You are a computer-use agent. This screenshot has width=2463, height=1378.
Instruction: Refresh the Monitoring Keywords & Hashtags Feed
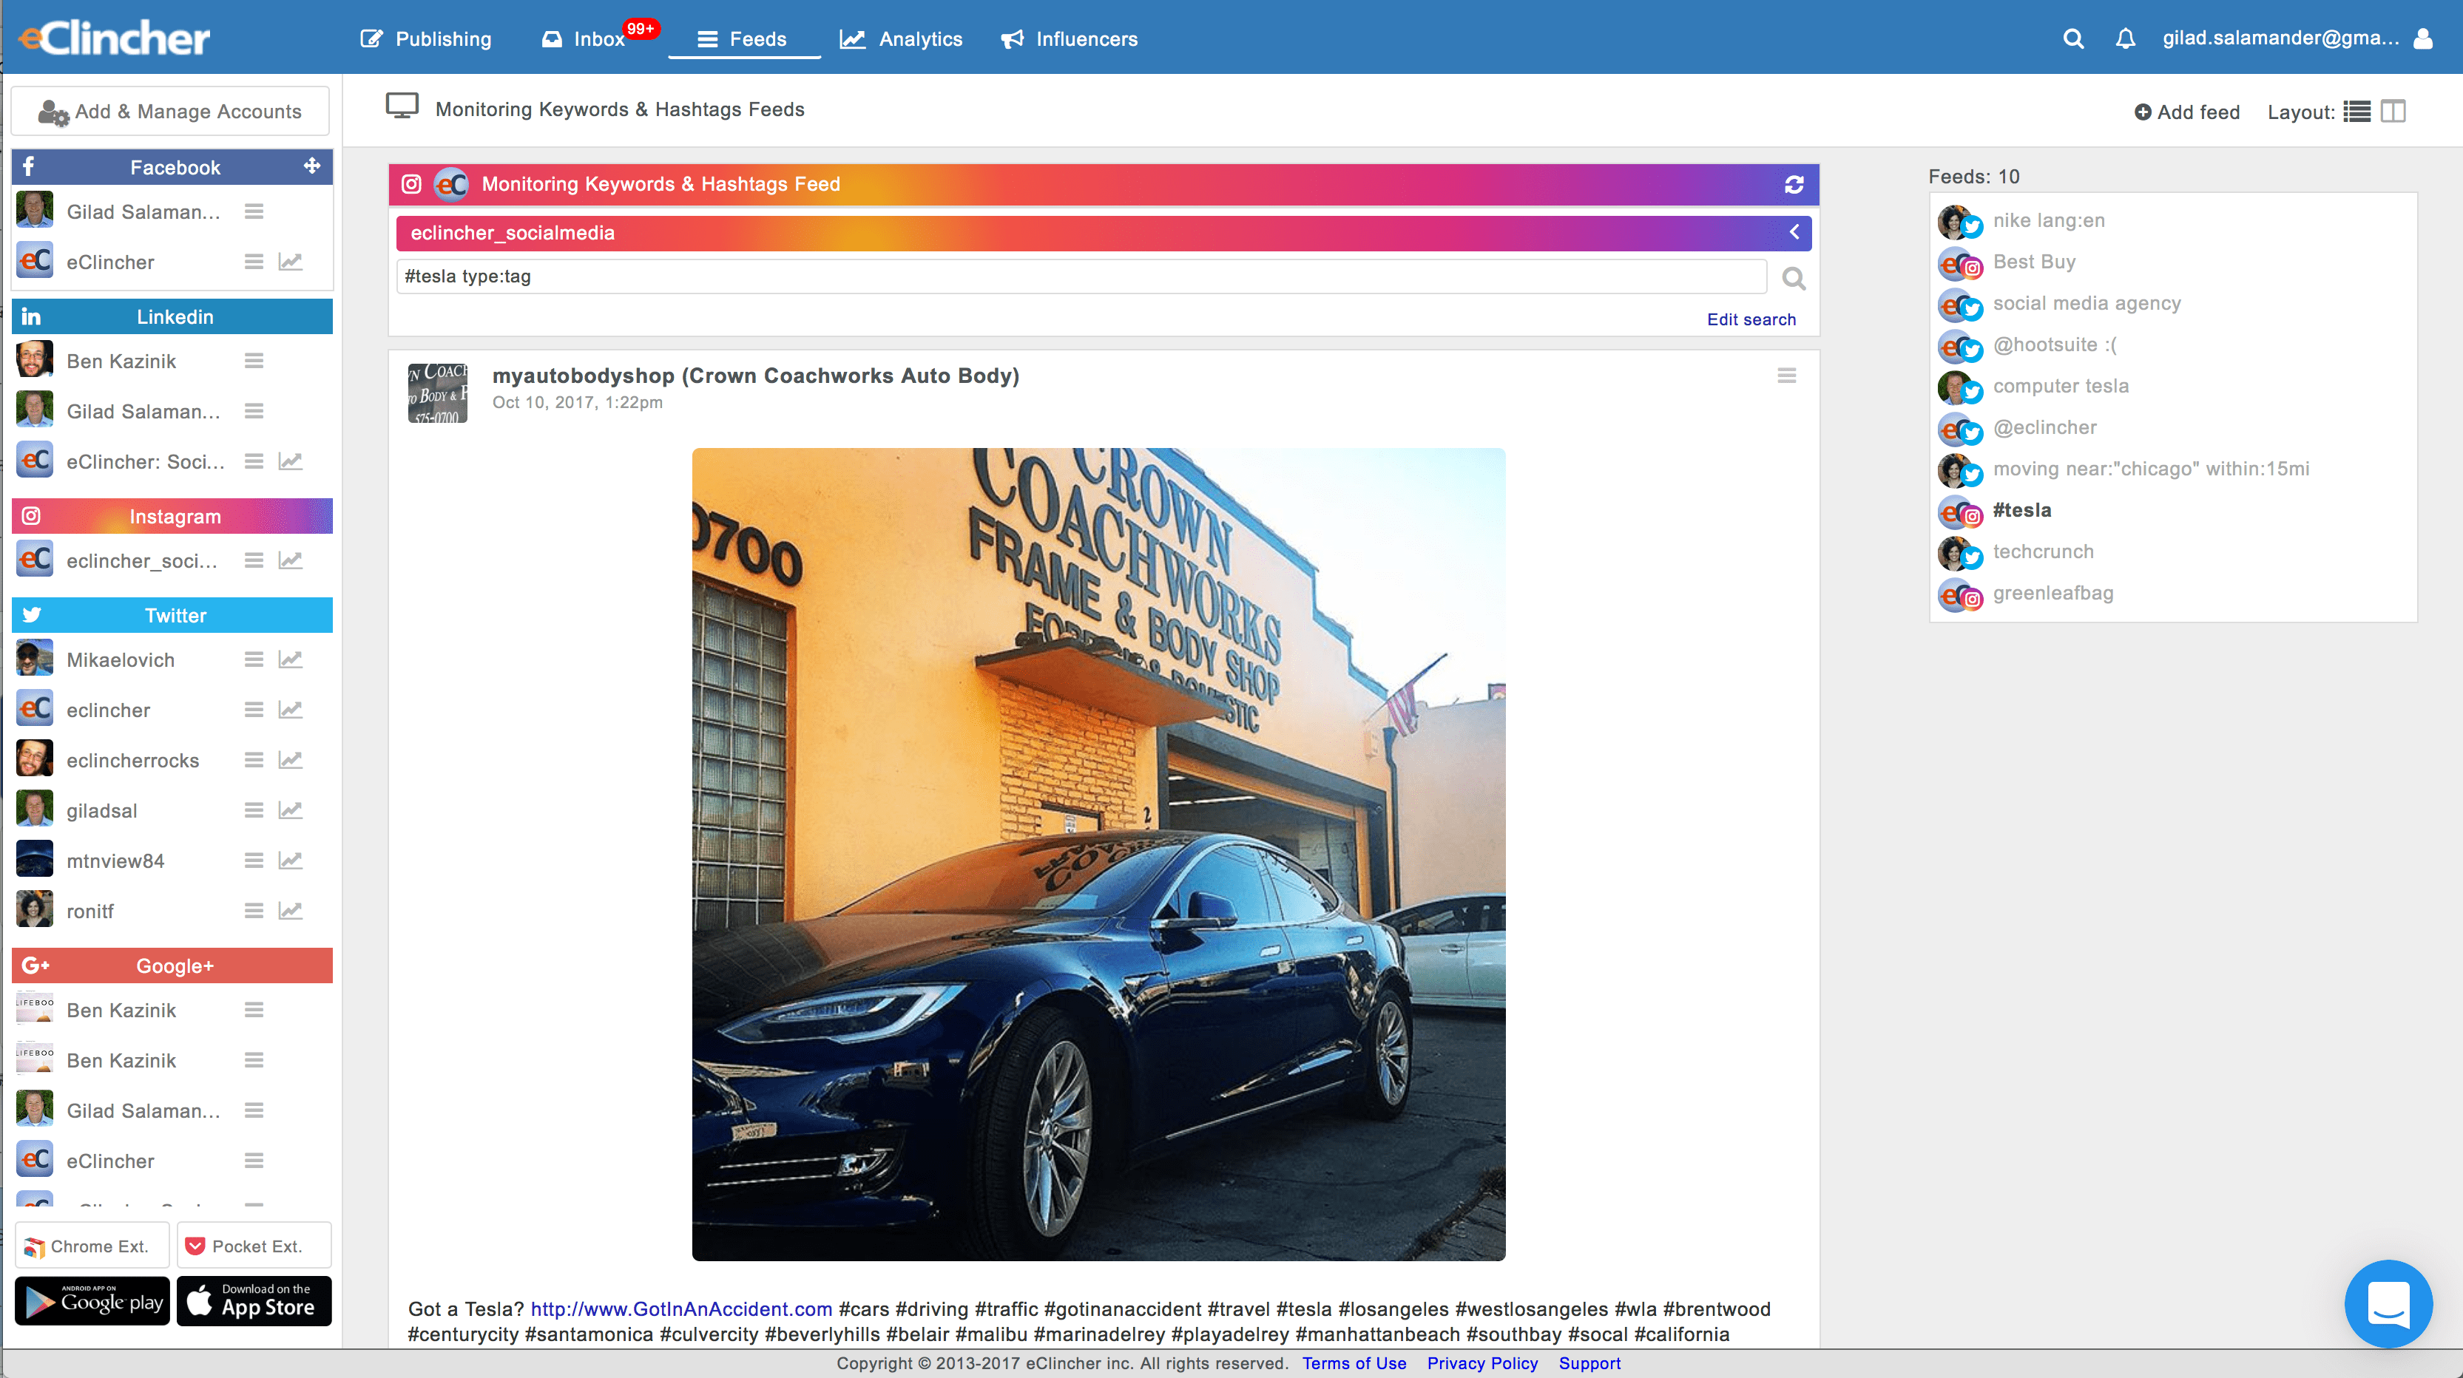(x=1794, y=184)
